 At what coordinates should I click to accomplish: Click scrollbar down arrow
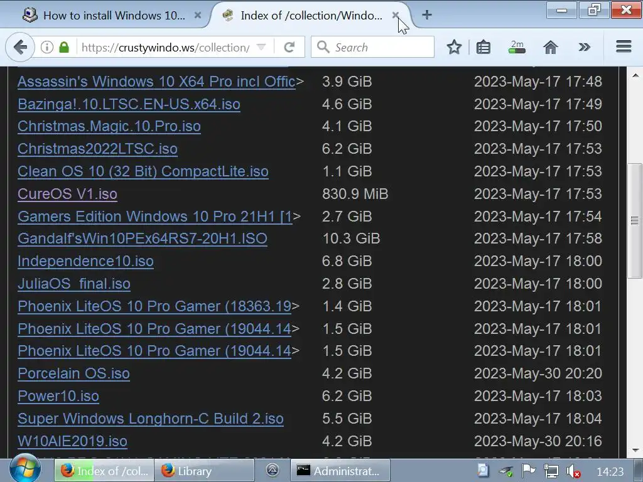click(x=635, y=450)
